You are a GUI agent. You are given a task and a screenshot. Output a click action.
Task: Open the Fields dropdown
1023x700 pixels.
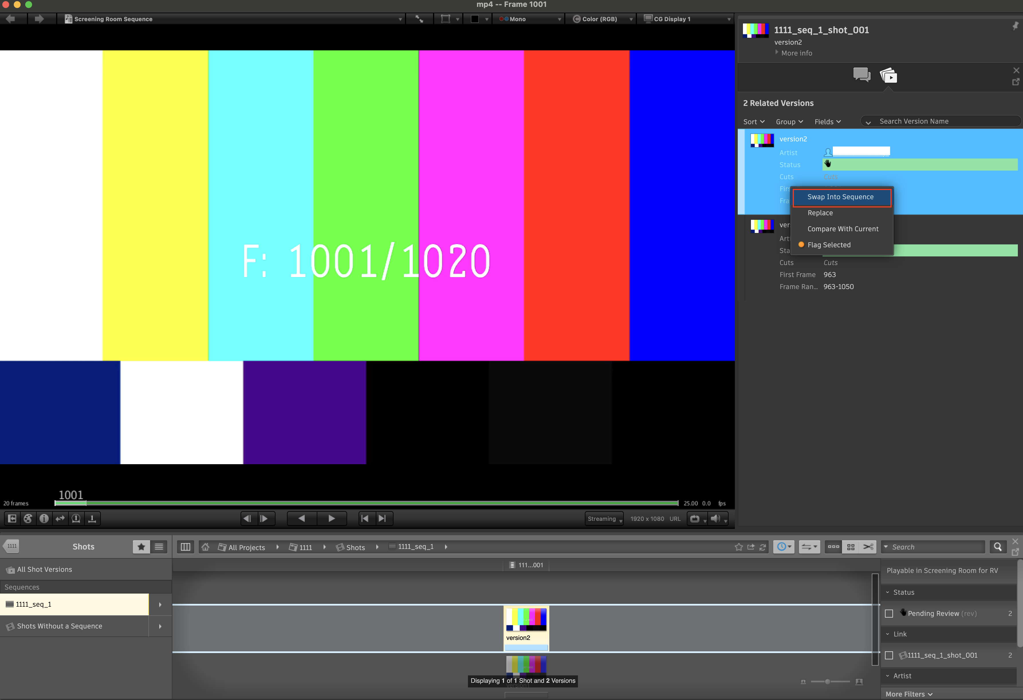pyautogui.click(x=827, y=122)
